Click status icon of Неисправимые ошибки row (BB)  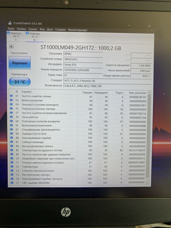[x=12, y=137]
